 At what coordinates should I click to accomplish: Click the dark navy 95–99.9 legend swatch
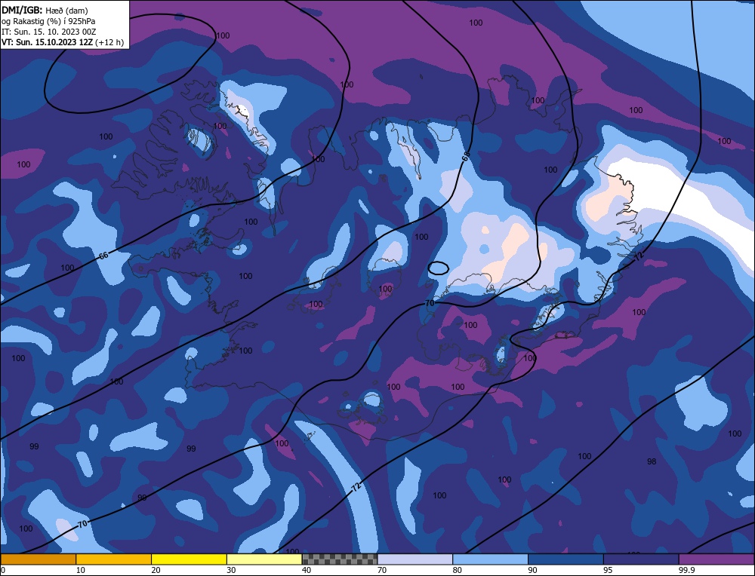click(x=641, y=559)
